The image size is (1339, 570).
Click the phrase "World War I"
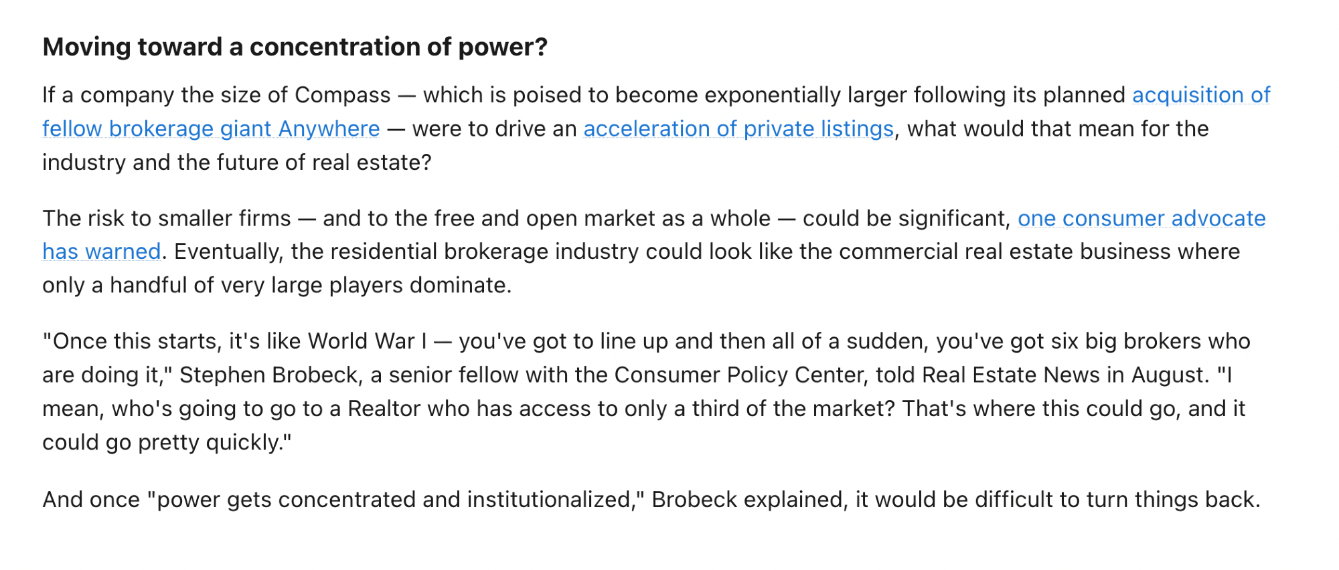[367, 341]
